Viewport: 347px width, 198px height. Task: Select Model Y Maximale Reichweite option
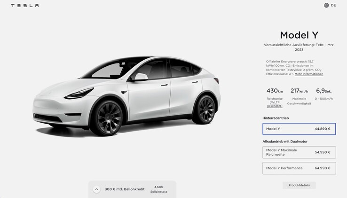(299, 152)
